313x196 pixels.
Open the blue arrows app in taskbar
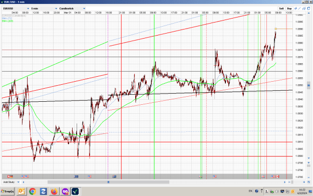click(x=43, y=191)
